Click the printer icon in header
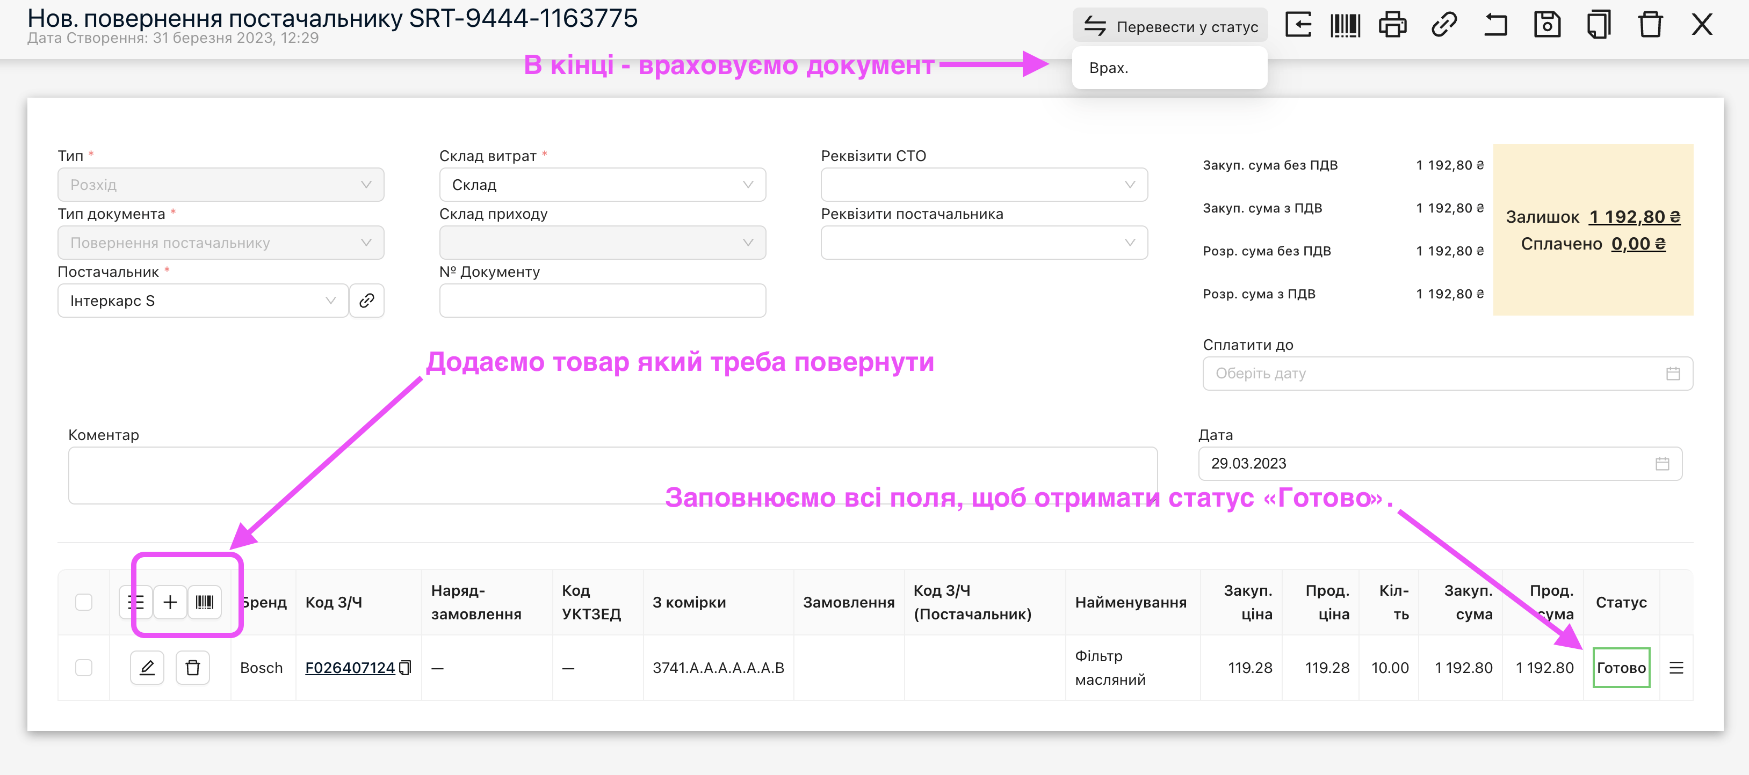The width and height of the screenshot is (1749, 775). [x=1392, y=26]
